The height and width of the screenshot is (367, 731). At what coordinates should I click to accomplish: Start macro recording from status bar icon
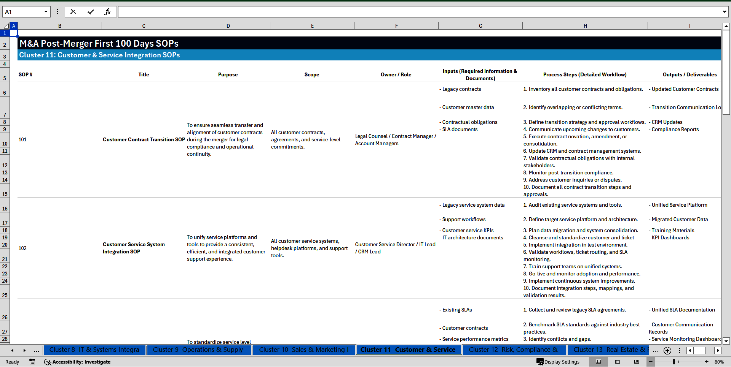tap(32, 362)
